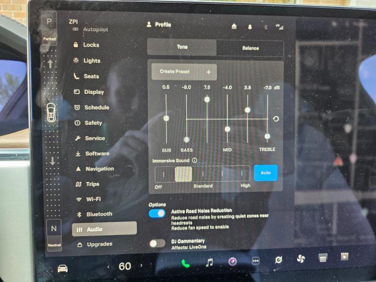Open the Immersive Sound info icon
The width and height of the screenshot is (376, 282).
pyautogui.click(x=195, y=160)
